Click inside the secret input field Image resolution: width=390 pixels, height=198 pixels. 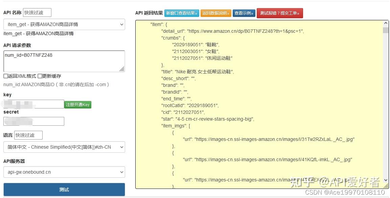click(33, 121)
